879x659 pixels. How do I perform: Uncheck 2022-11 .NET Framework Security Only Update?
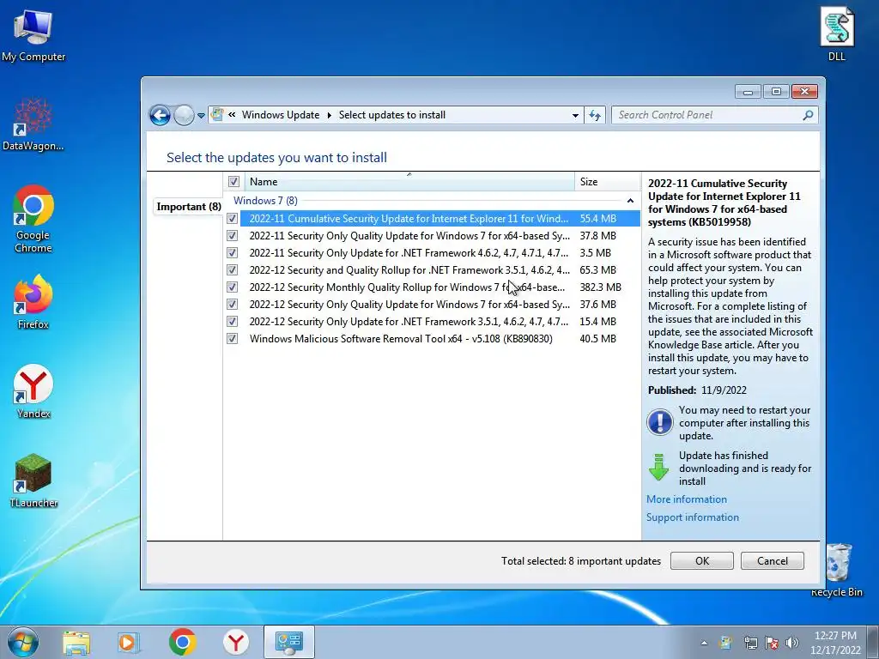click(x=232, y=253)
